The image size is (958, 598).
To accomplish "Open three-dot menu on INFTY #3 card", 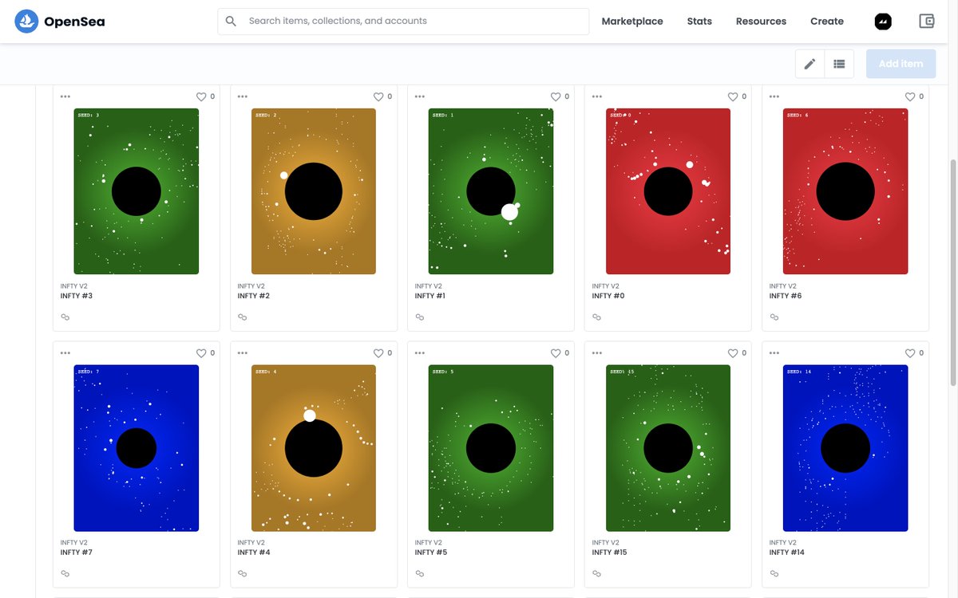I will (65, 96).
